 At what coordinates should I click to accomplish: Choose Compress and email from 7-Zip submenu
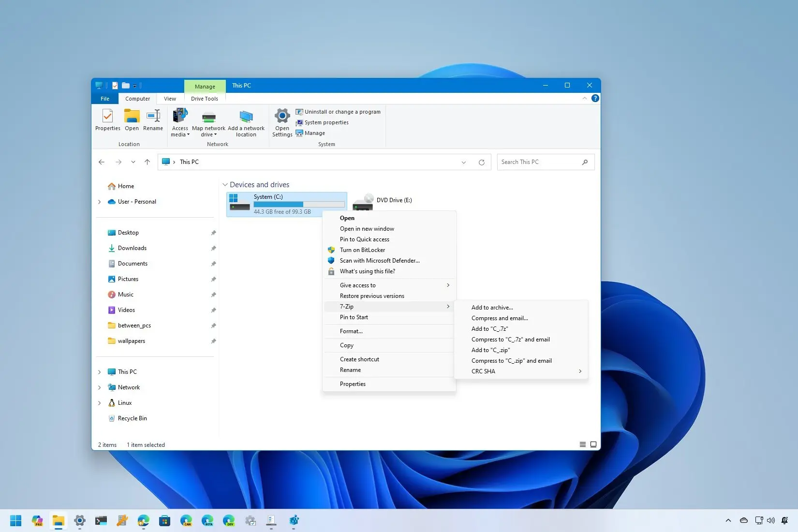500,318
